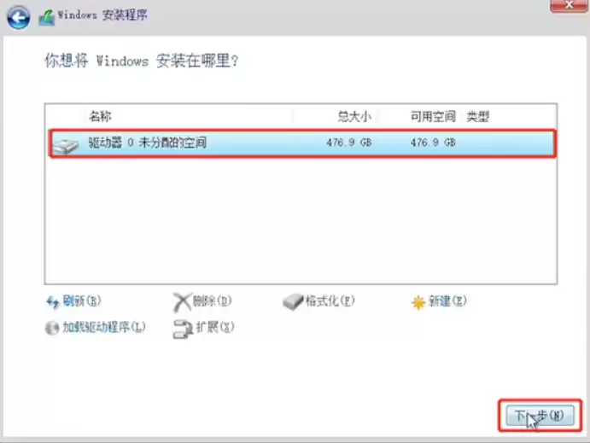Choose 格式化(F) to format
The height and width of the screenshot is (443, 590).
tap(330, 300)
